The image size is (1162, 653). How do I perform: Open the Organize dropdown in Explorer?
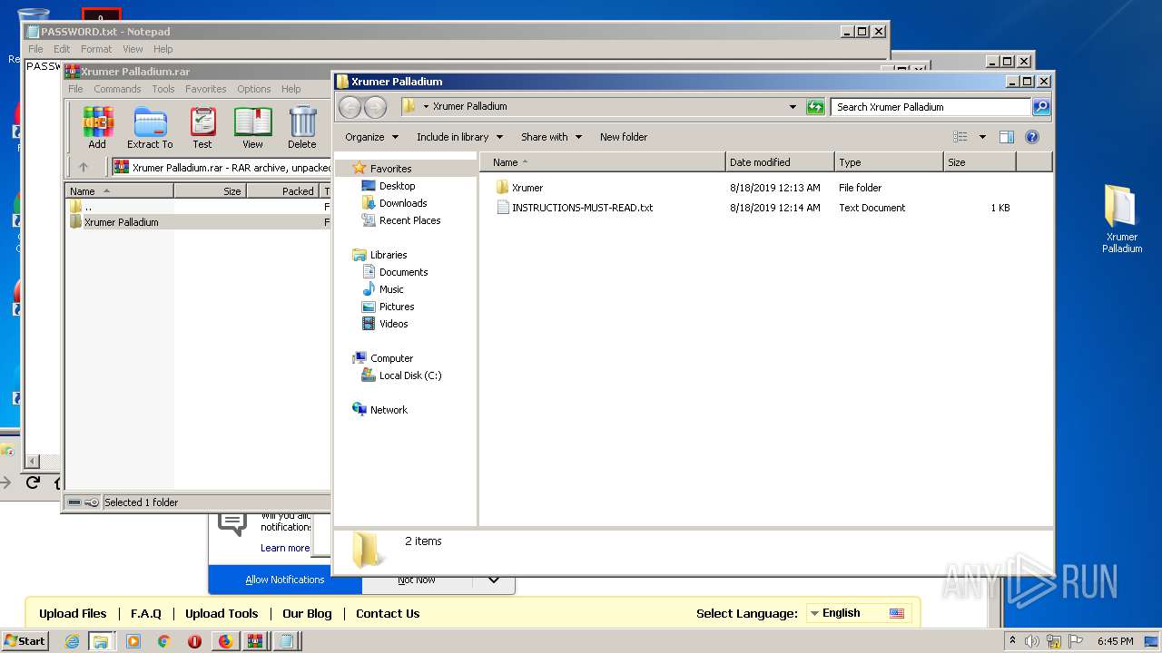[x=371, y=137]
